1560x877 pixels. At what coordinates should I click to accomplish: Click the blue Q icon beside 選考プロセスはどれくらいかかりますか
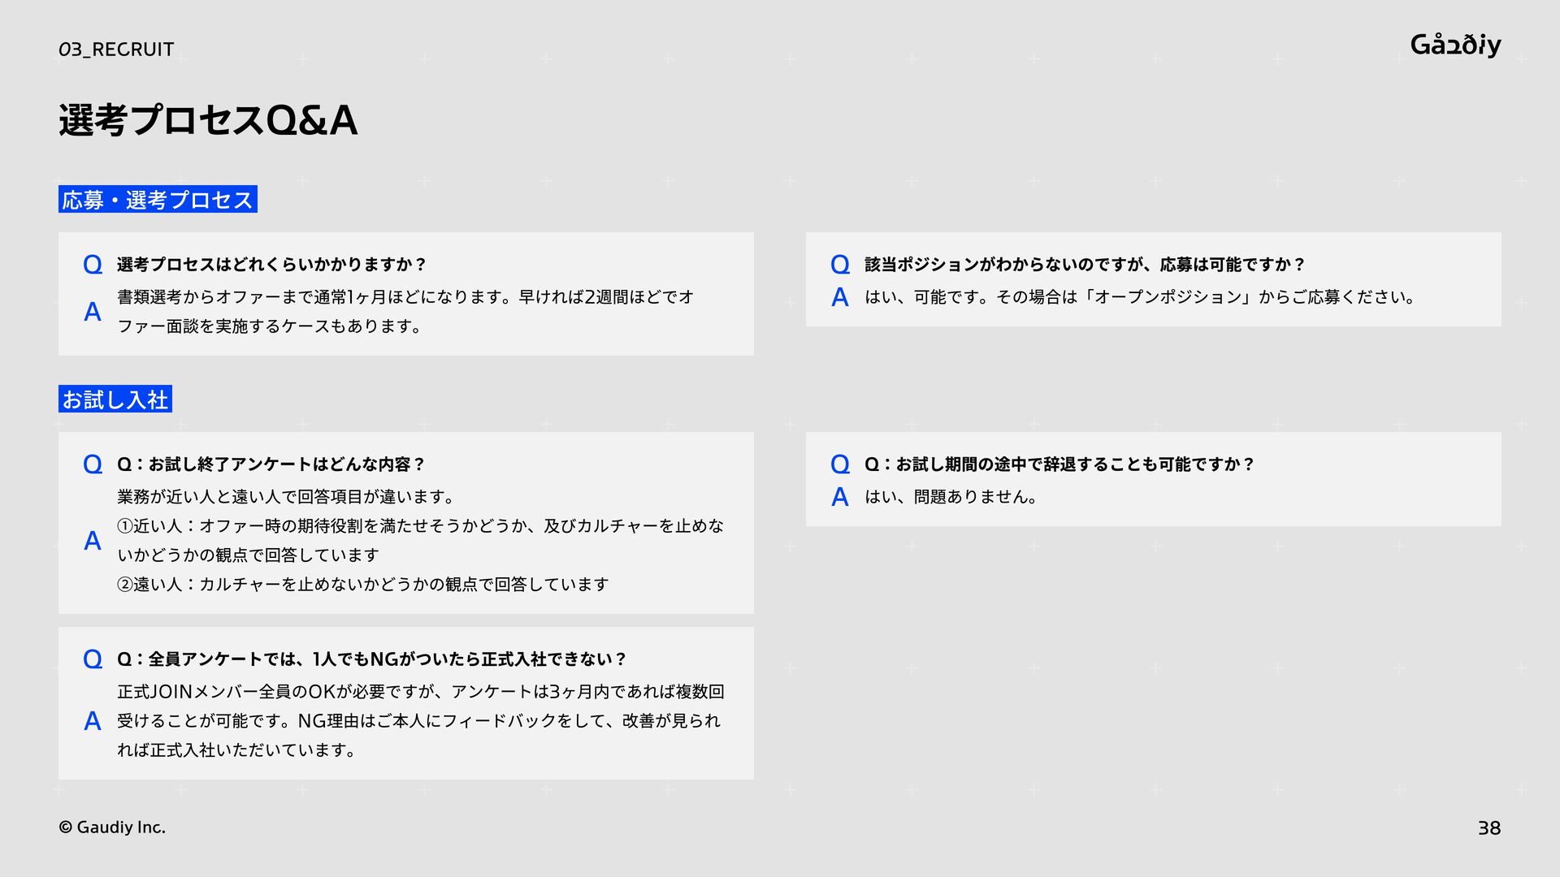93,265
